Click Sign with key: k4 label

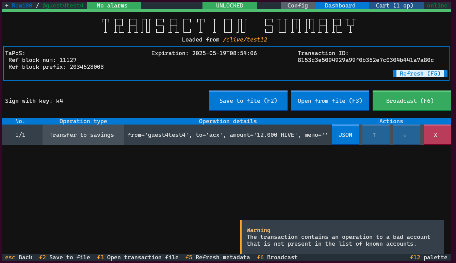(x=34, y=101)
